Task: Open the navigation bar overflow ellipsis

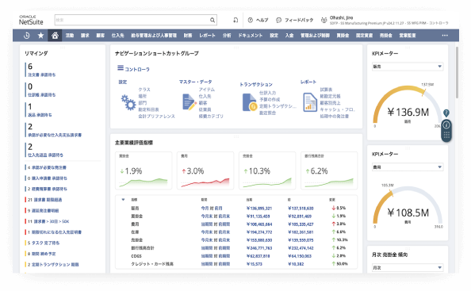Action: click(445, 36)
